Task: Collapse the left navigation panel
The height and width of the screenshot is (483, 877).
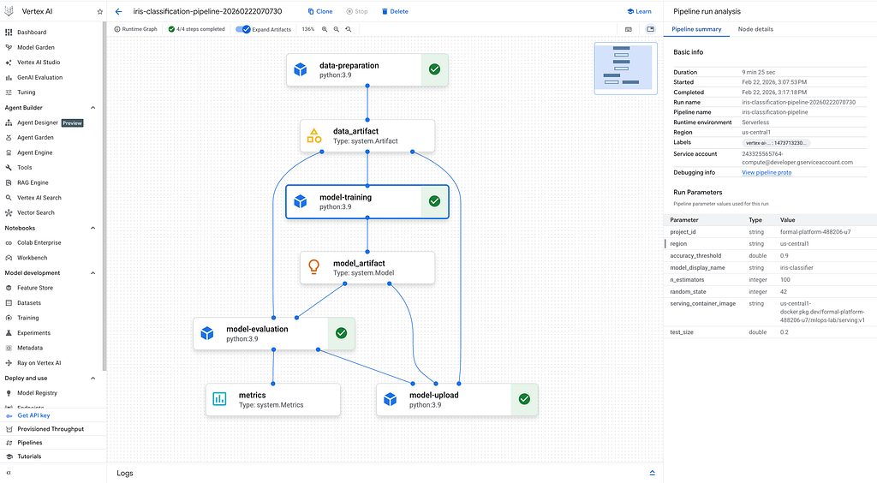Action: tap(9, 473)
